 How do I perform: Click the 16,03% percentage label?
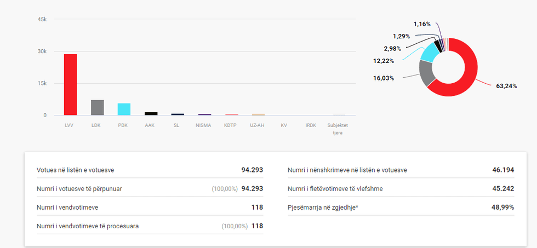[x=384, y=78]
